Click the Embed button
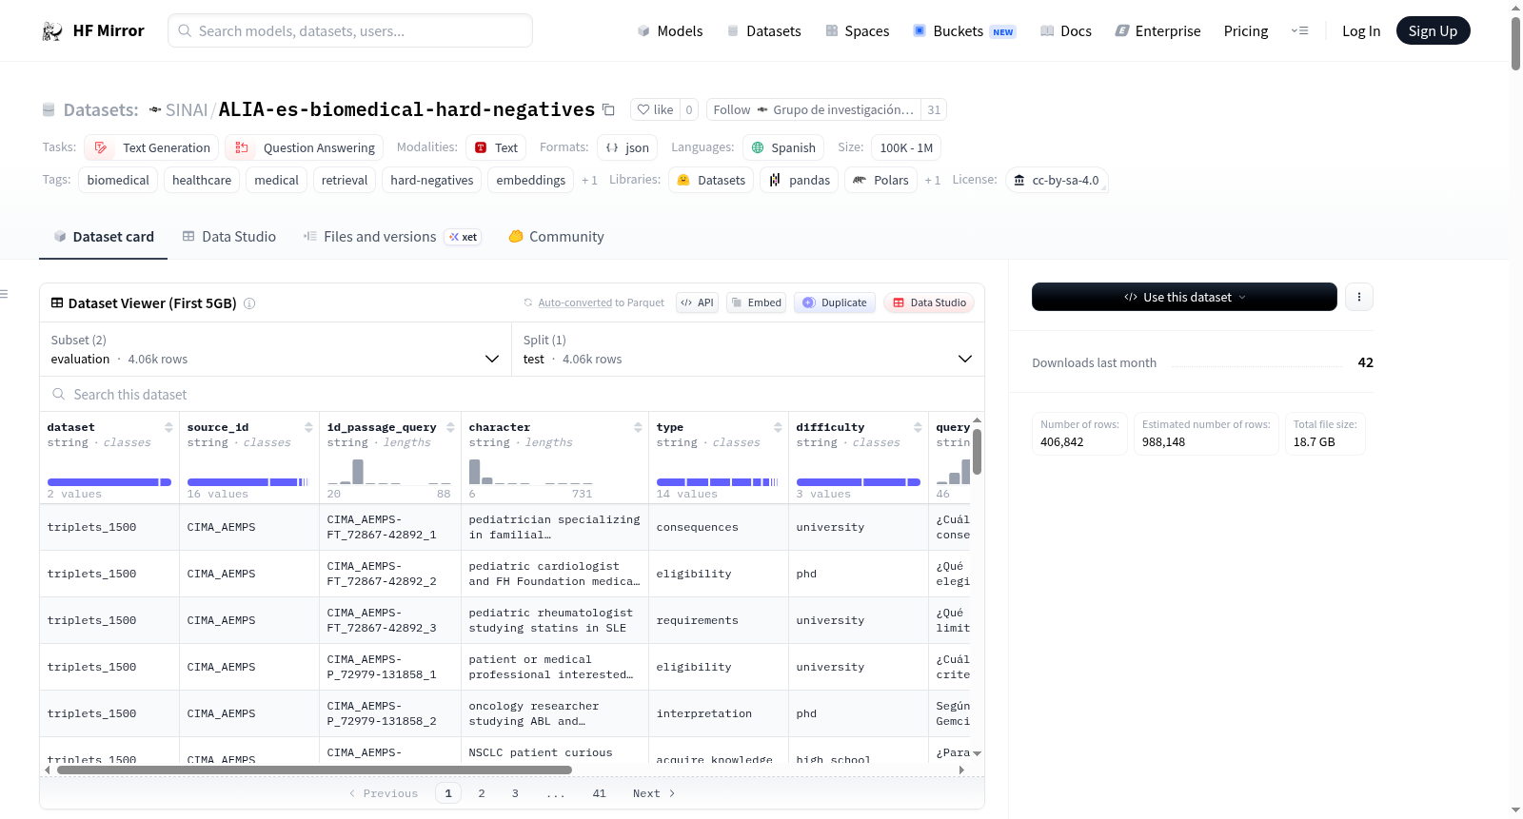1523x819 pixels. click(755, 302)
